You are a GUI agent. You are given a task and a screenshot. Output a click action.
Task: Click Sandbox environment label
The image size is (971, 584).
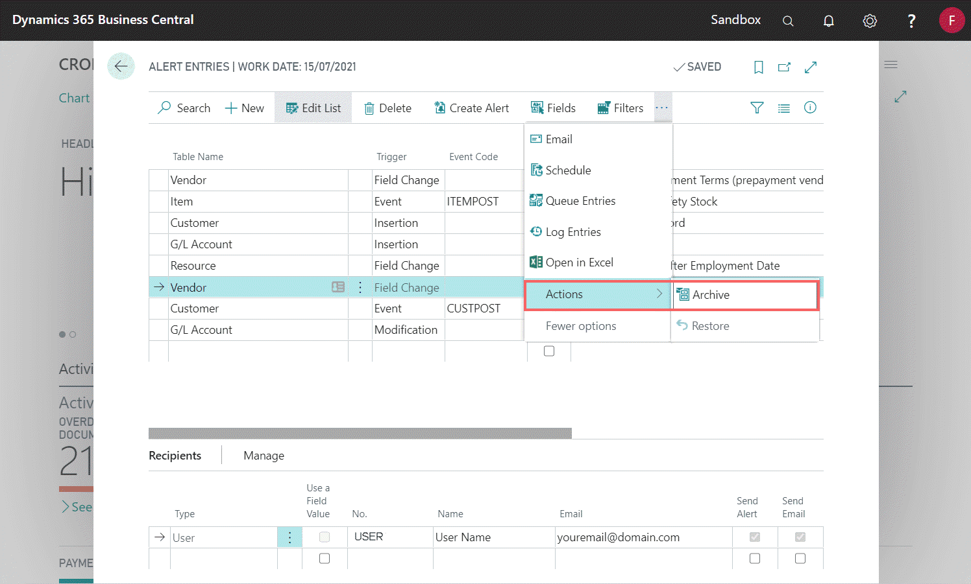point(735,19)
